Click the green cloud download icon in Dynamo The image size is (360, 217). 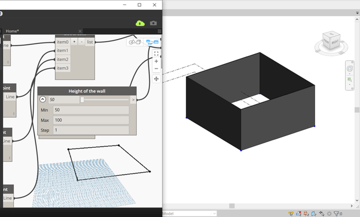pos(140,23)
